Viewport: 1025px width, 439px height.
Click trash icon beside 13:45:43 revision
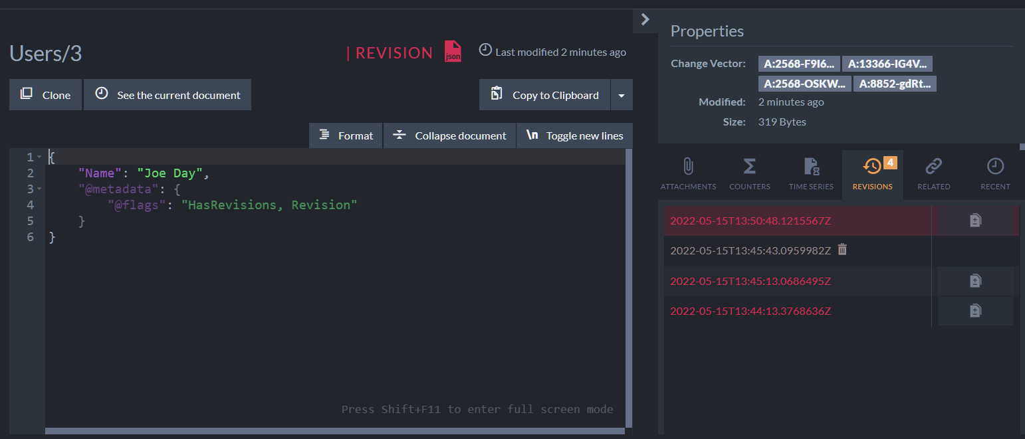(x=842, y=250)
